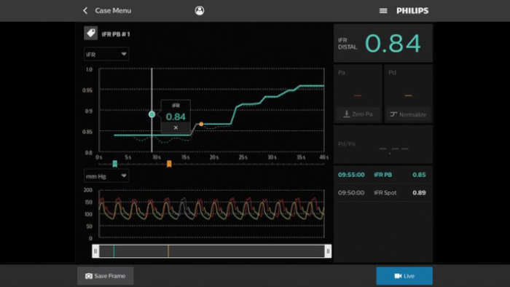Click the Zero Pa button
This screenshot has height=287, width=510.
[x=358, y=114]
